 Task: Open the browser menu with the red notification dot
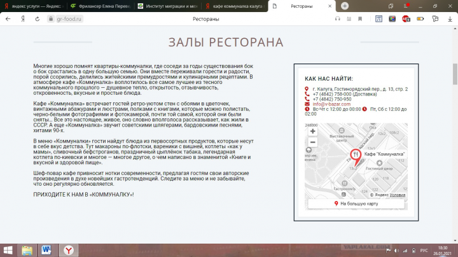point(406,6)
